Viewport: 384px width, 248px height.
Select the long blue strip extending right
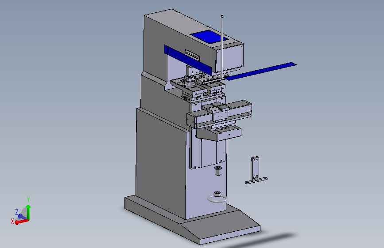click(261, 71)
